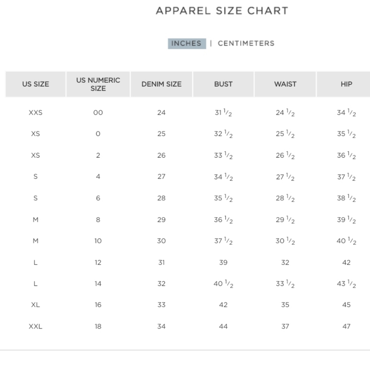This screenshot has height=370, width=370.
Task: Select the XL size row label
Action: pos(36,305)
